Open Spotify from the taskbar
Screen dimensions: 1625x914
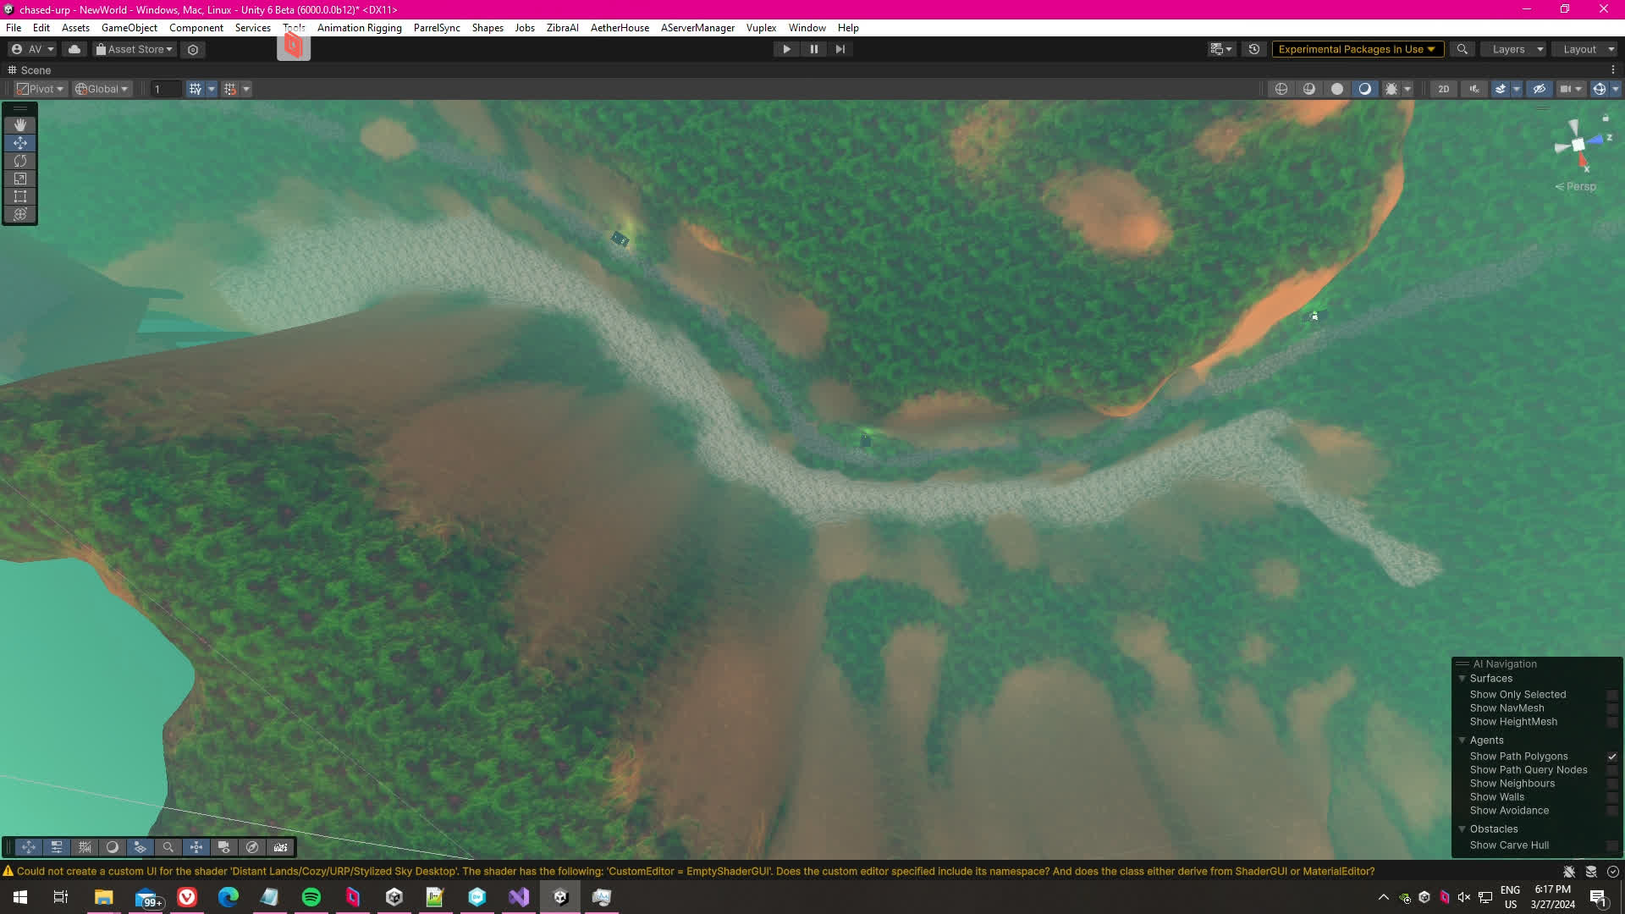(311, 897)
